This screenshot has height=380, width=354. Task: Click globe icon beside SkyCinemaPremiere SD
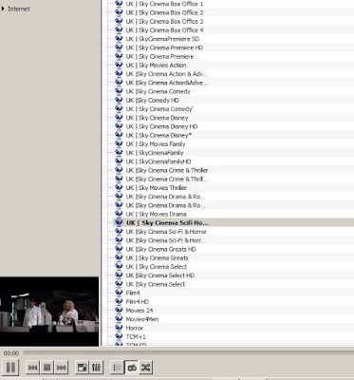point(119,39)
